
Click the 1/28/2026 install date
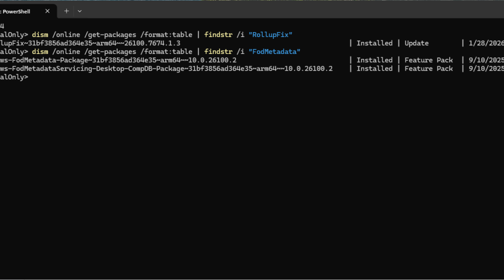486,43
